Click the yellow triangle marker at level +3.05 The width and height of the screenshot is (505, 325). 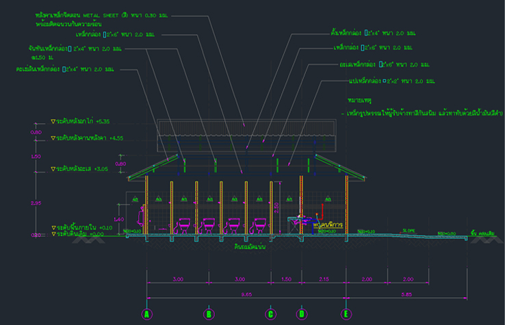(53, 169)
